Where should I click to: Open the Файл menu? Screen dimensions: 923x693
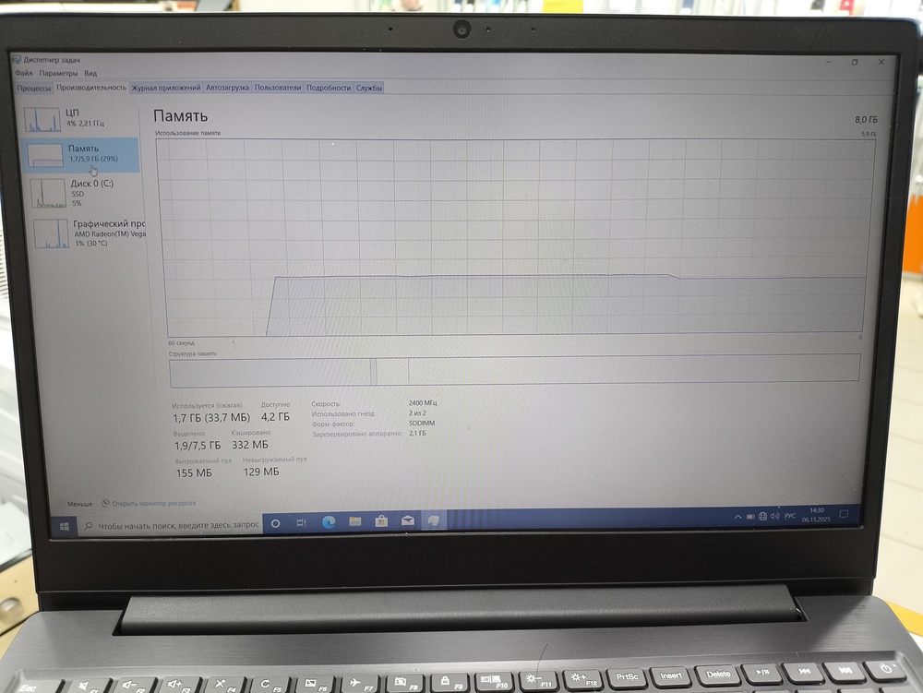(24, 73)
